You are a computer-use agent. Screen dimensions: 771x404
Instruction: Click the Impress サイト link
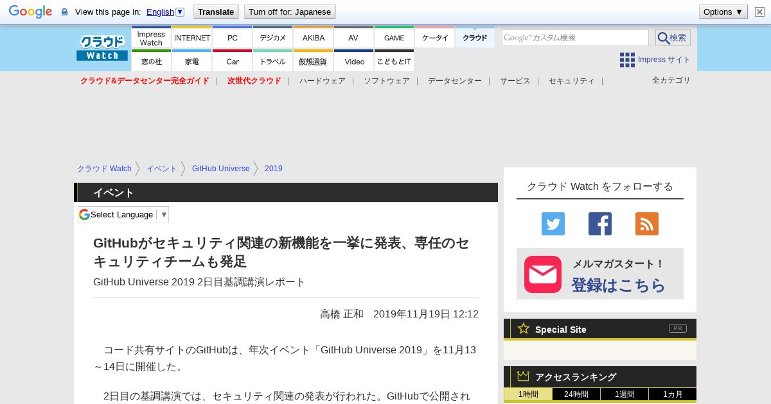click(664, 60)
